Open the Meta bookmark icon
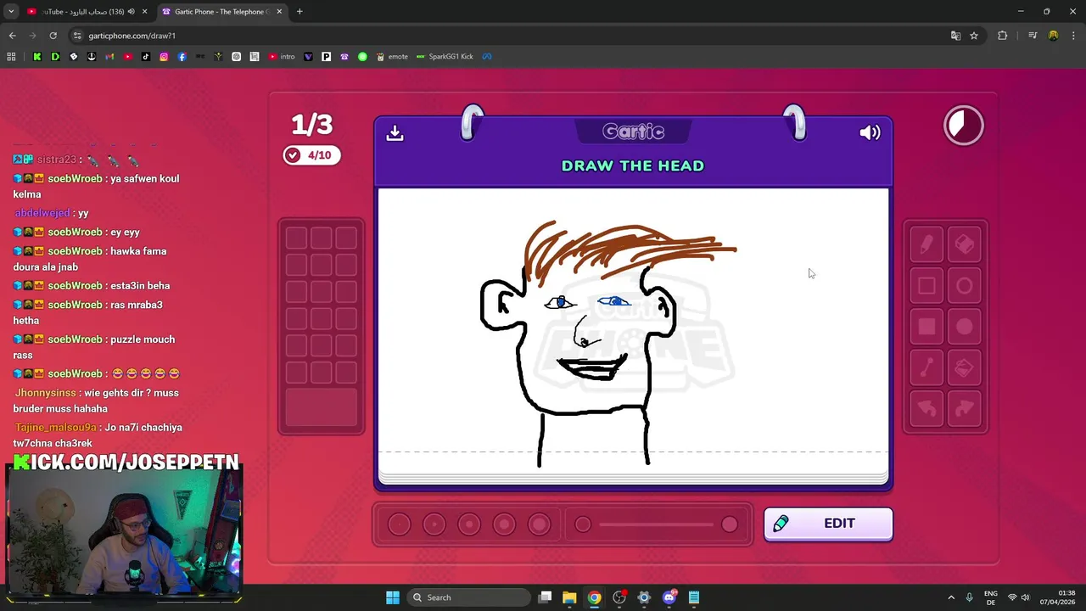This screenshot has width=1086, height=611. [x=487, y=57]
